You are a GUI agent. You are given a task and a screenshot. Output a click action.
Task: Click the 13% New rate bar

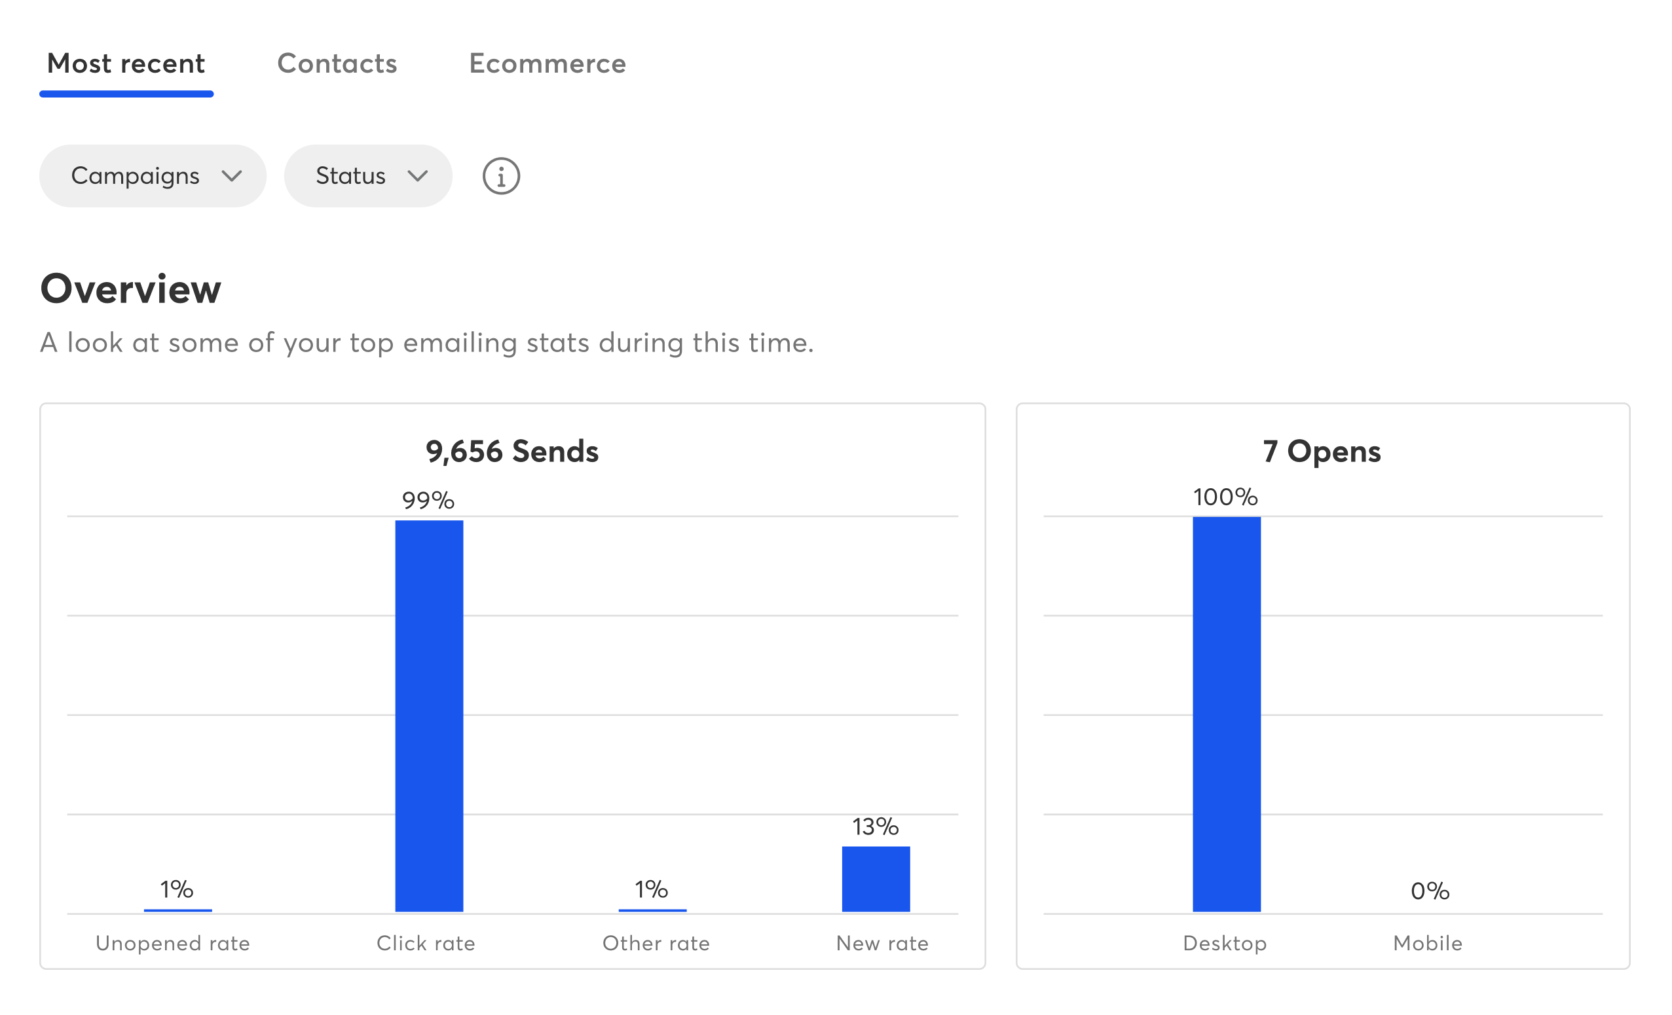click(876, 879)
